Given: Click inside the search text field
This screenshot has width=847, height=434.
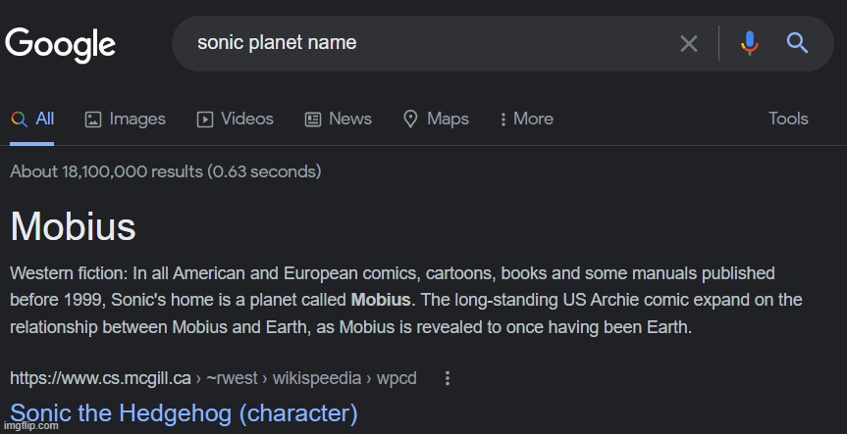Looking at the screenshot, I should tap(432, 43).
